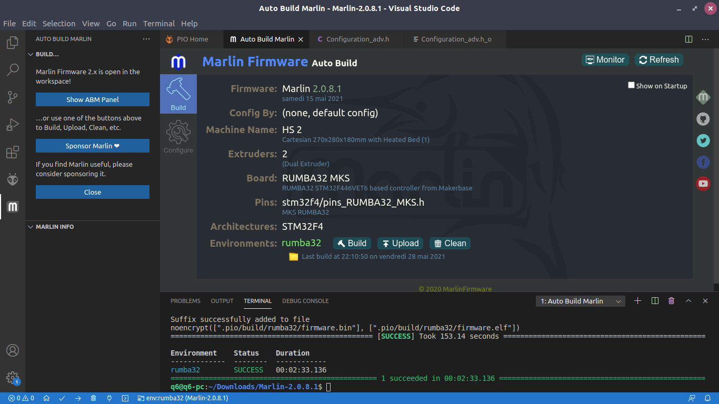Viewport: 719px width, 404px height.
Task: Click the Sponsor Marlin button
Action: (x=93, y=146)
